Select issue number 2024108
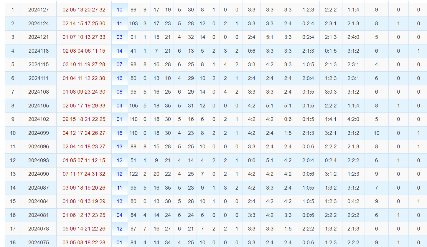Screen dimensions: 427x247 click(x=39, y=92)
